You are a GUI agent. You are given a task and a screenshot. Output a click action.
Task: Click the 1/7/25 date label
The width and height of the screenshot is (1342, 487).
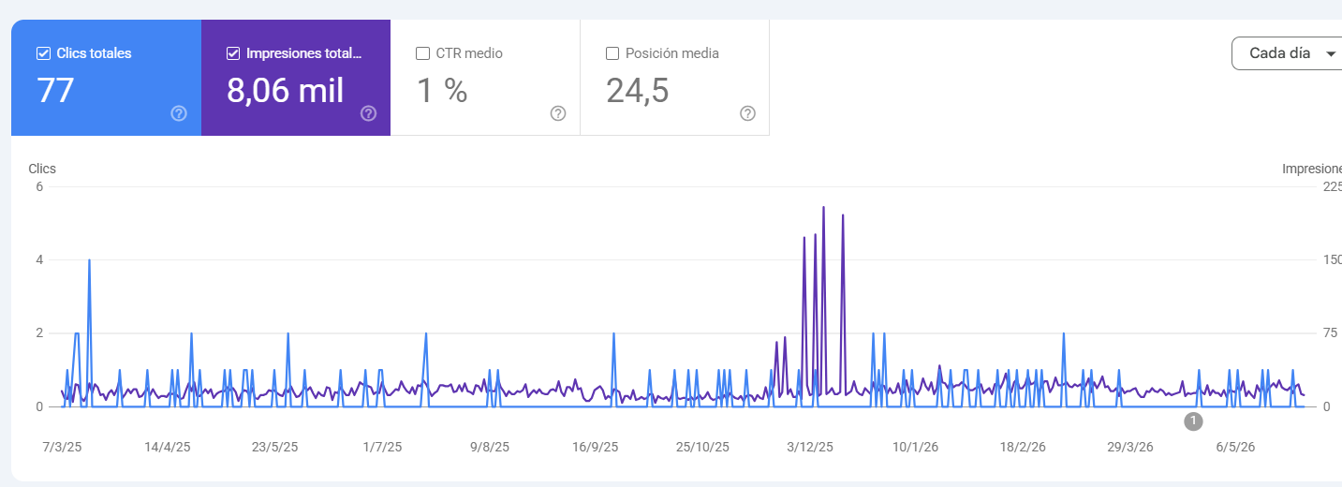(382, 447)
